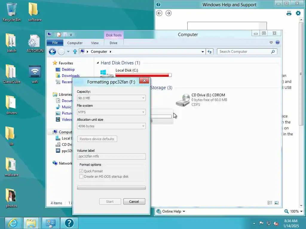Viewport: 306px width, 229px height.
Task: Click the Search Computer box
Action: tap(247, 52)
